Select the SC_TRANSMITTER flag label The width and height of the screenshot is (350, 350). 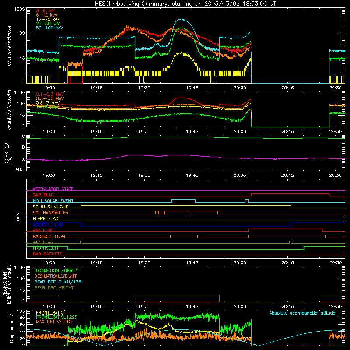[x=51, y=213]
